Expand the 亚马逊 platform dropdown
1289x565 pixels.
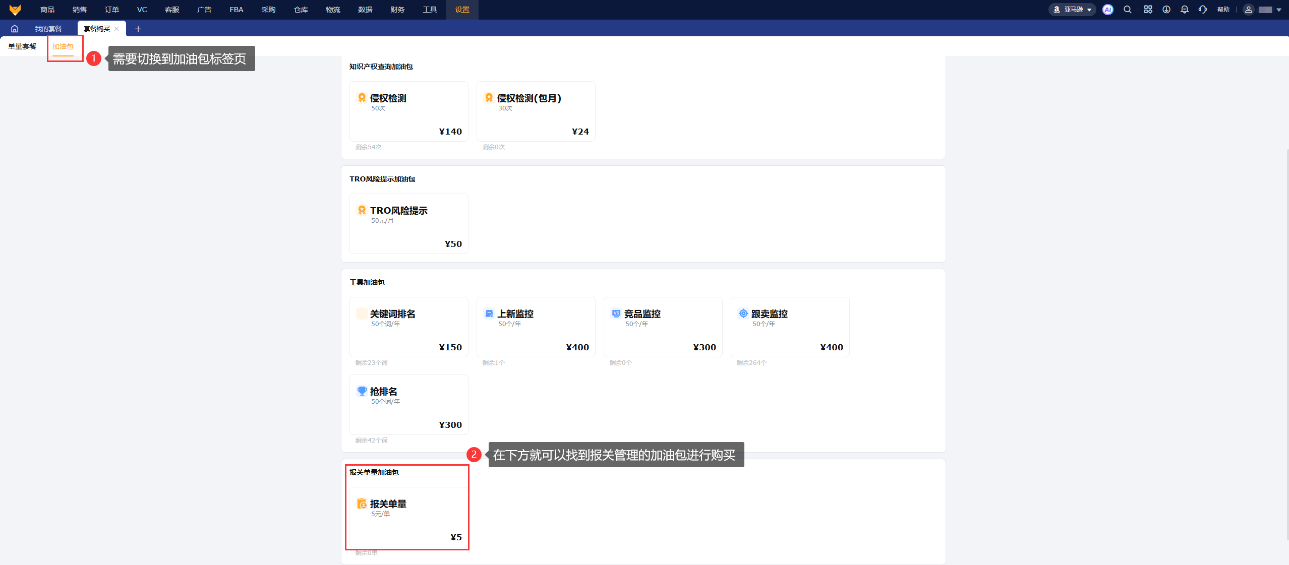click(1073, 10)
